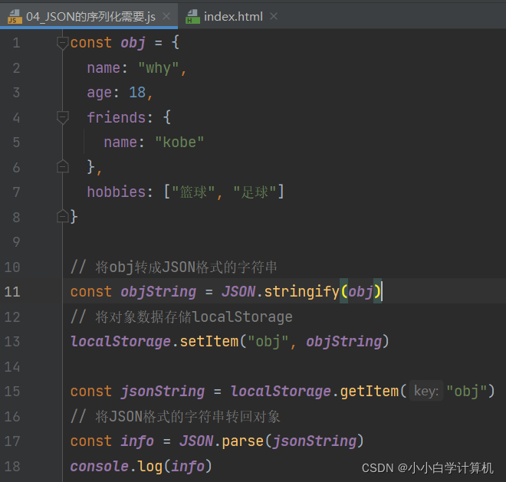Click the "why" string value
This screenshot has width=506, height=482.
tap(159, 68)
